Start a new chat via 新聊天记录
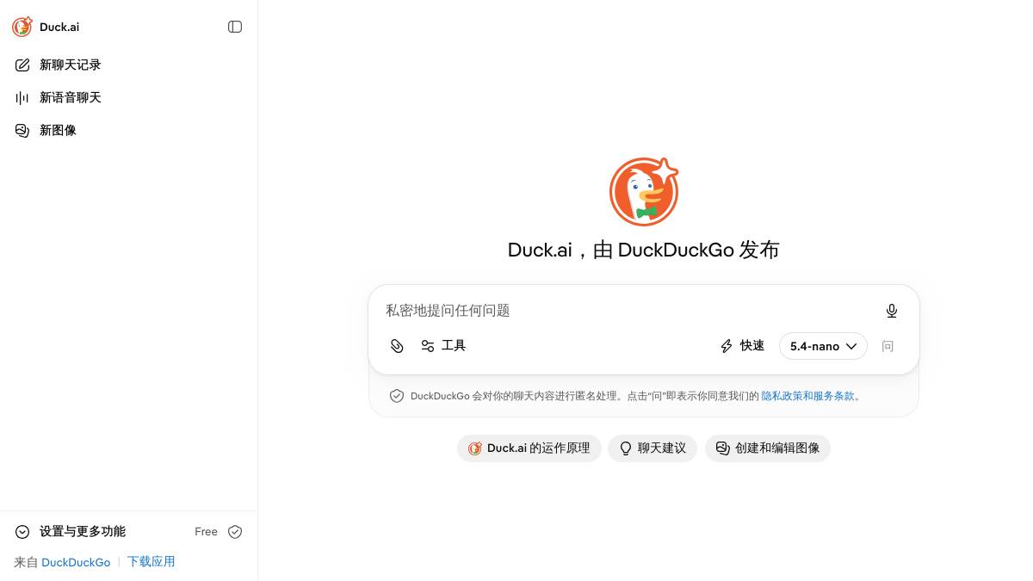1033x581 pixels. (128, 65)
